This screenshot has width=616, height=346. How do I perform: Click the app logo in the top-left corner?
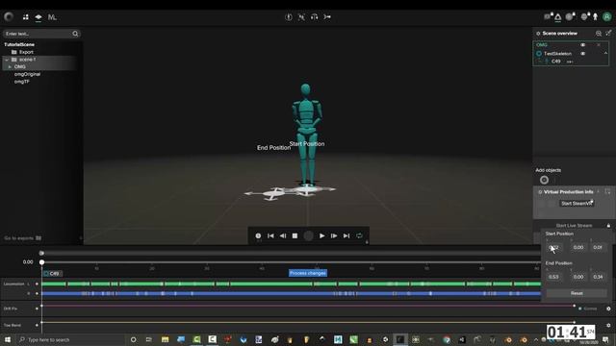pyautogui.click(x=9, y=16)
